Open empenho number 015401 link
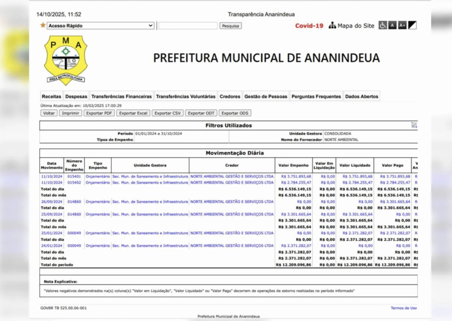 click(x=74, y=176)
